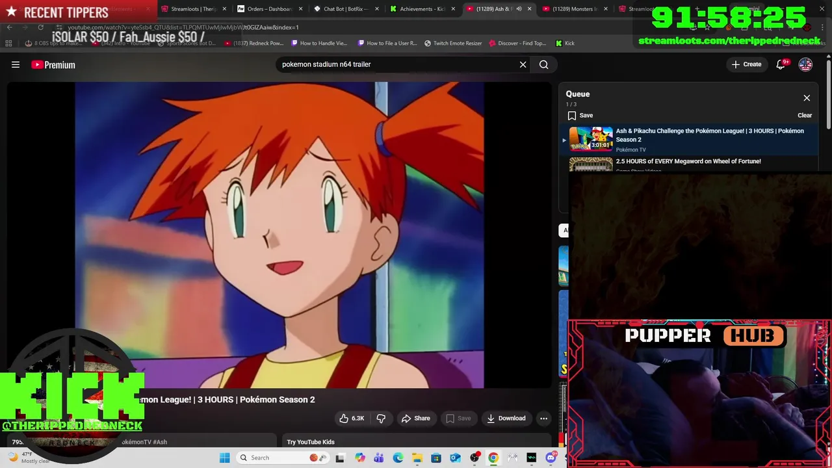
Task: Close the Queue panel
Action: 807,98
